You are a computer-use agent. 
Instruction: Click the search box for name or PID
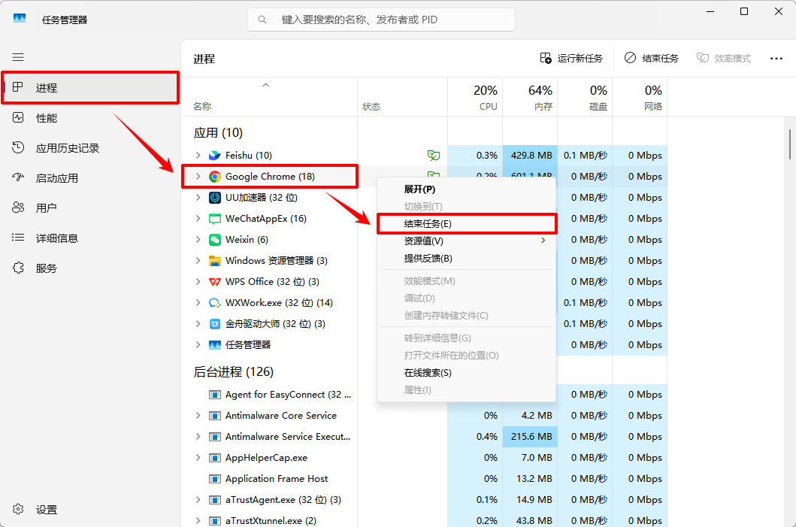click(381, 20)
